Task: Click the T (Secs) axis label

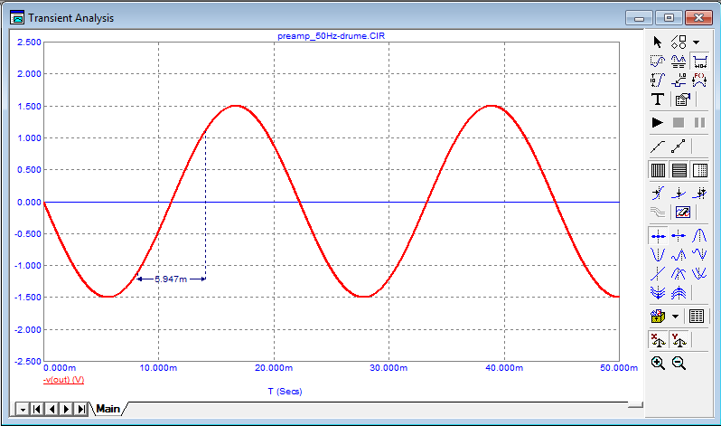Action: click(286, 392)
